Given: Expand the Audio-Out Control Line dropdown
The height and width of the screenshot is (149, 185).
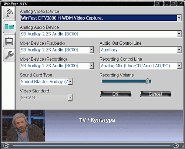Looking at the screenshot, I should point(179,50).
